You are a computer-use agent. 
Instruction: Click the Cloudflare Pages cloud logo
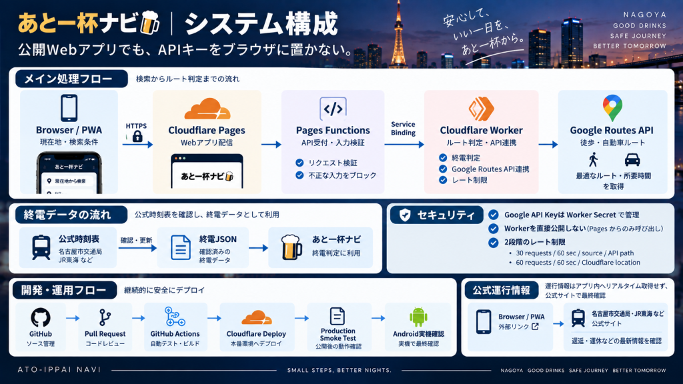207,109
